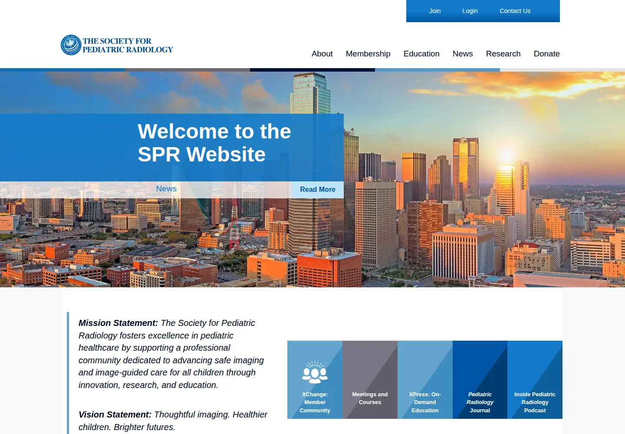Click the News label on the banner

coord(166,189)
